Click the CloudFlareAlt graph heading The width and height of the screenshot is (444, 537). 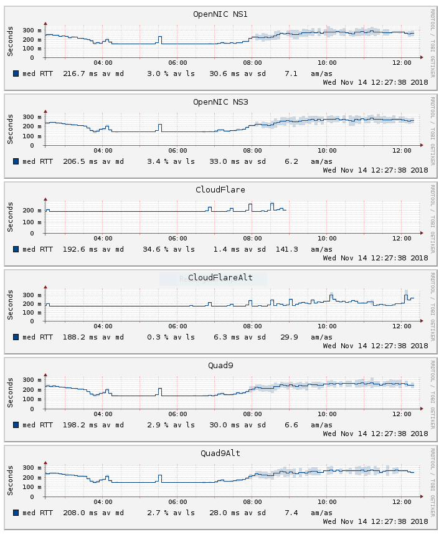coord(220,277)
